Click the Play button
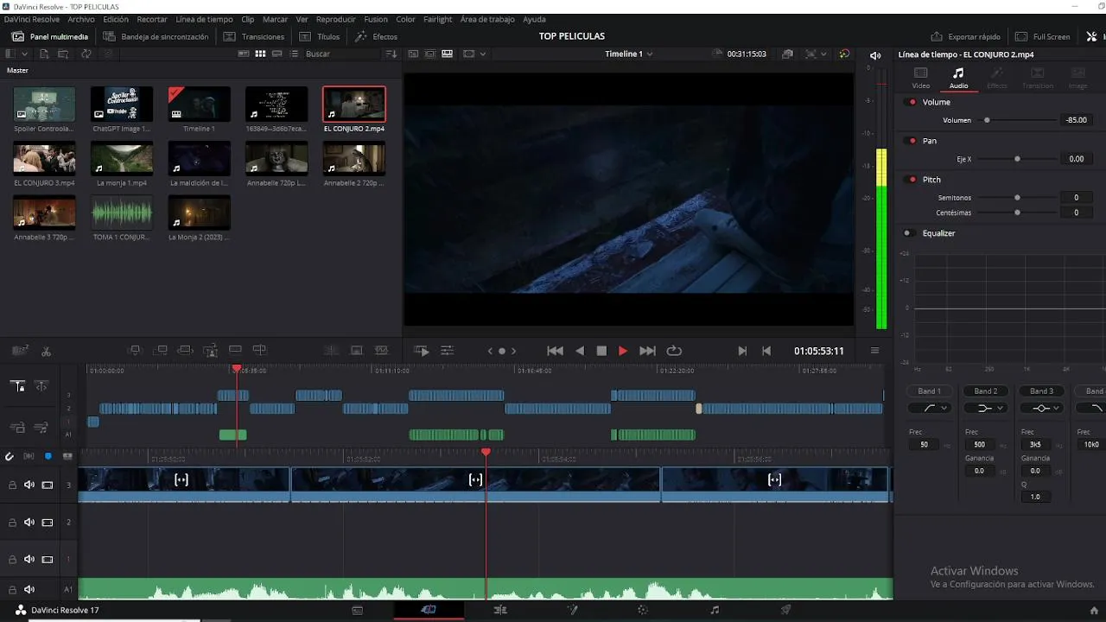Screen dimensions: 1106x622 [623, 351]
